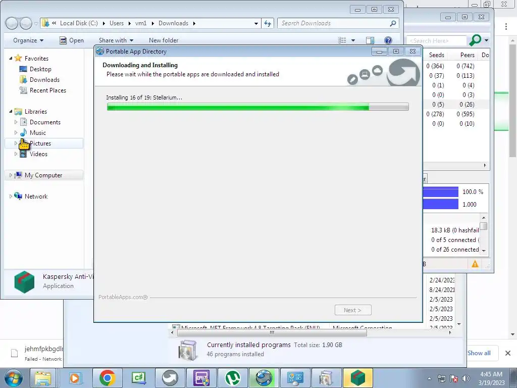Click the Stellarium installation progress bar
Screen dimensions: 517x388
click(257, 107)
